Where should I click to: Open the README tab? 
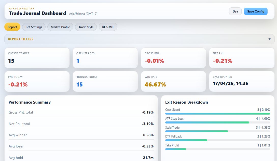coord(108,27)
